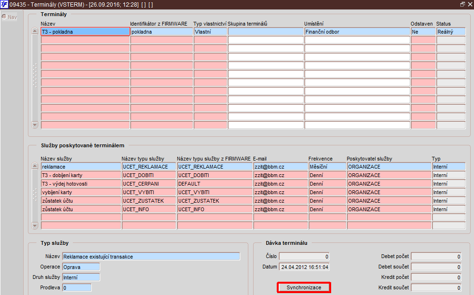This screenshot has width=474, height=295.
Task: Click the Kredit součet field
Action: pos(436,287)
